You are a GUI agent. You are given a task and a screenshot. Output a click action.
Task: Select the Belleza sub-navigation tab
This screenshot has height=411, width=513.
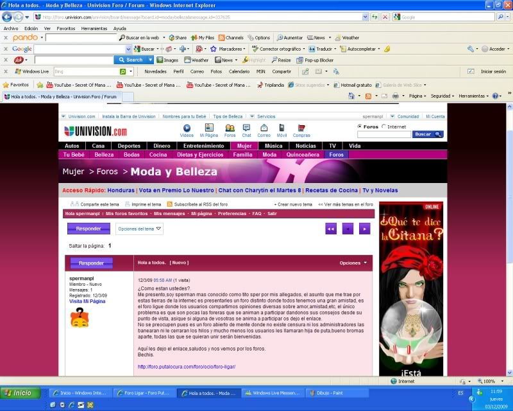[x=104, y=155]
